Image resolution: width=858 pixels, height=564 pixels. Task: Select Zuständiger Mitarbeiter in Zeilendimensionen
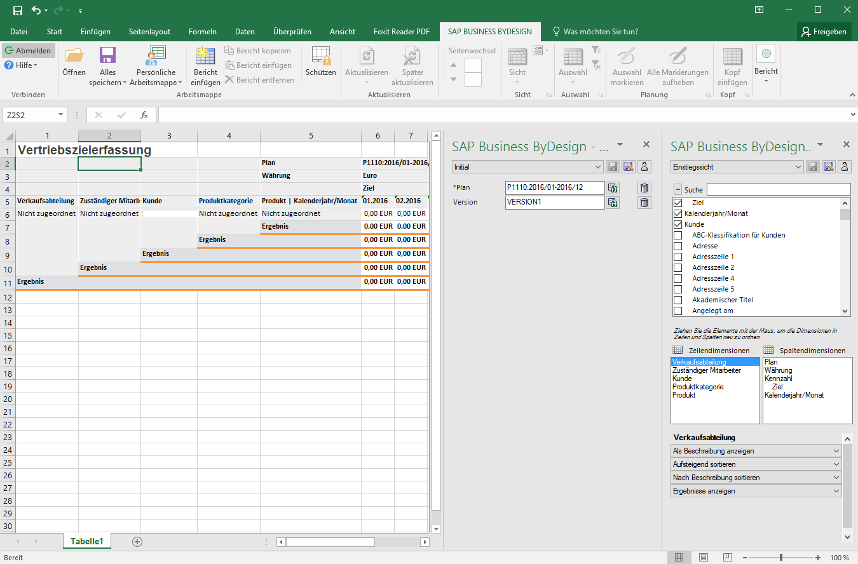tap(707, 370)
